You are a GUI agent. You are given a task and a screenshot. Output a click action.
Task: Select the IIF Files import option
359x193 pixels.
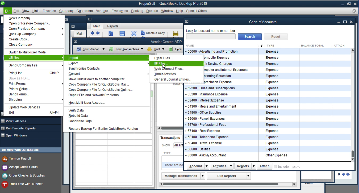pyautogui.click(x=161, y=63)
